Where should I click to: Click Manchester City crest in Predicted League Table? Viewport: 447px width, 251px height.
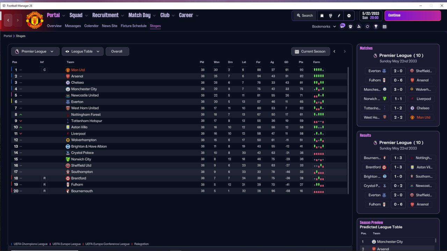pyautogui.click(x=374, y=242)
